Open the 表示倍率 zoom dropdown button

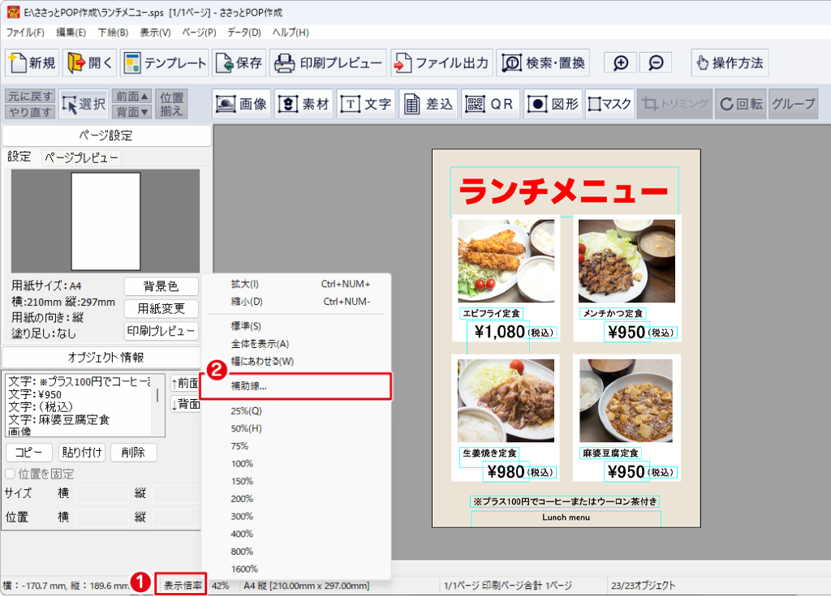tap(181, 585)
